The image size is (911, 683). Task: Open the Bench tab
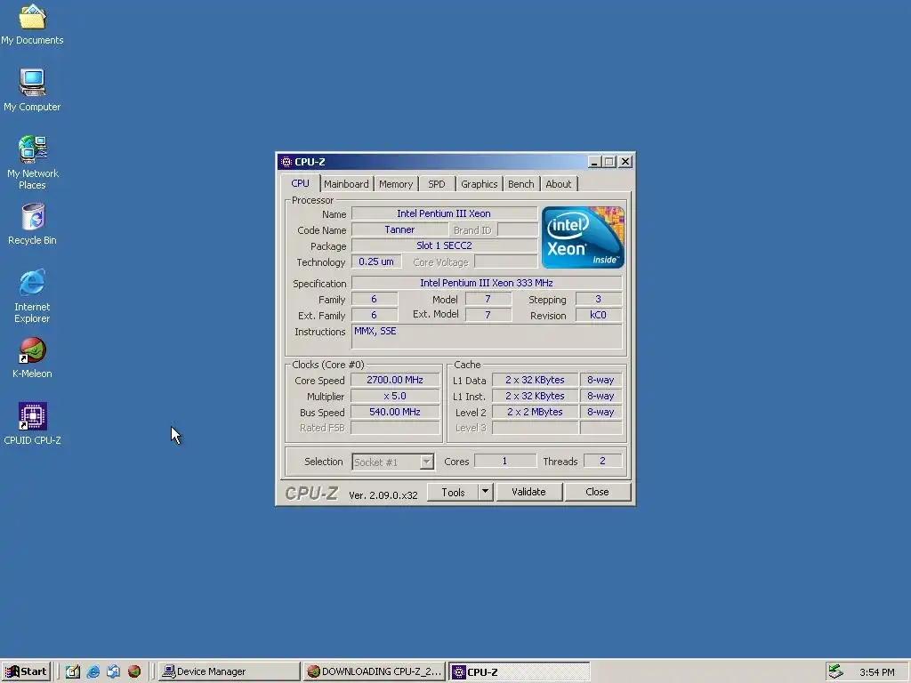(x=520, y=184)
